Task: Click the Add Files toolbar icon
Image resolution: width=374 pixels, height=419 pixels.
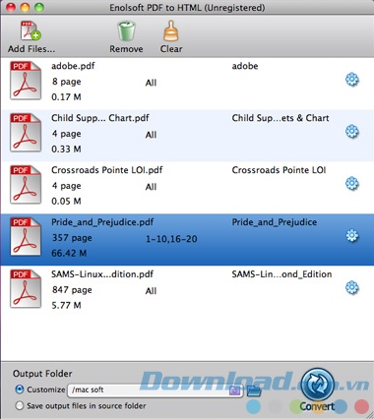Action: point(31,30)
